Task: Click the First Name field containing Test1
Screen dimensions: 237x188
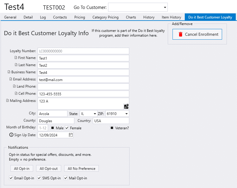Action: 84,58
